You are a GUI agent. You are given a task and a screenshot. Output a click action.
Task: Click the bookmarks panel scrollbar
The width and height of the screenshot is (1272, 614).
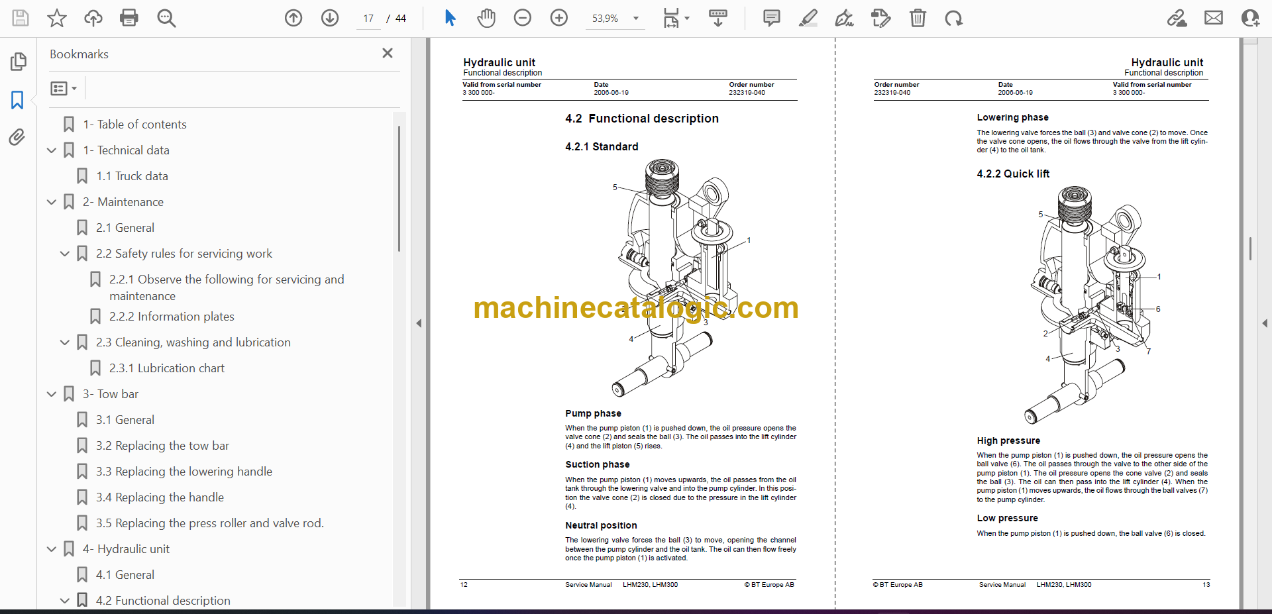[399, 189]
